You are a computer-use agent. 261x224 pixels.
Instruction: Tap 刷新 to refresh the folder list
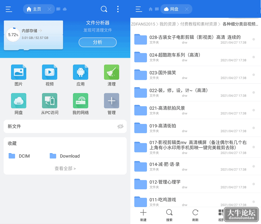click(195, 215)
